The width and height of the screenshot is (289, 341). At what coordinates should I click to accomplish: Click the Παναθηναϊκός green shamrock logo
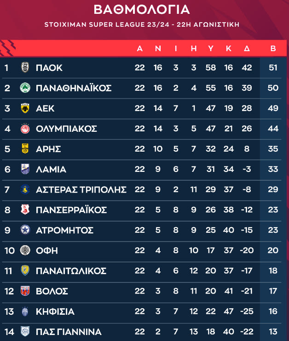[x=25, y=88]
